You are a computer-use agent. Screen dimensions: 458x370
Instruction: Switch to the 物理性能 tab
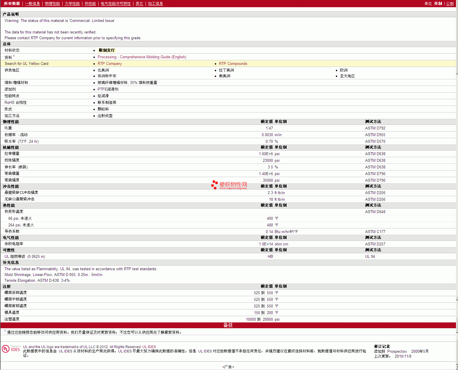point(52,3)
